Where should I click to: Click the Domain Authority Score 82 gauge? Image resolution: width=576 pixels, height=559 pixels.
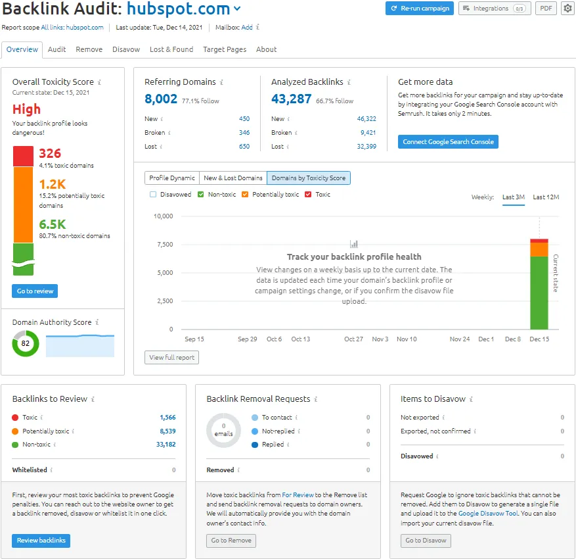click(x=26, y=343)
